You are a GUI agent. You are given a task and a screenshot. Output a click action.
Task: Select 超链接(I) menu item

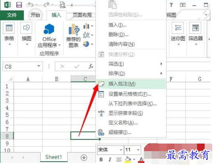(x=131, y=132)
